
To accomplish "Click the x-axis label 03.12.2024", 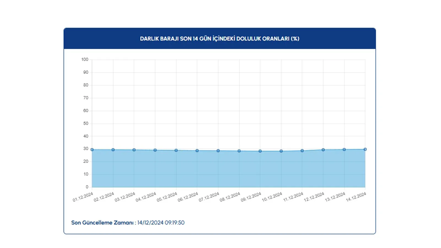I will click(x=125, y=197).
